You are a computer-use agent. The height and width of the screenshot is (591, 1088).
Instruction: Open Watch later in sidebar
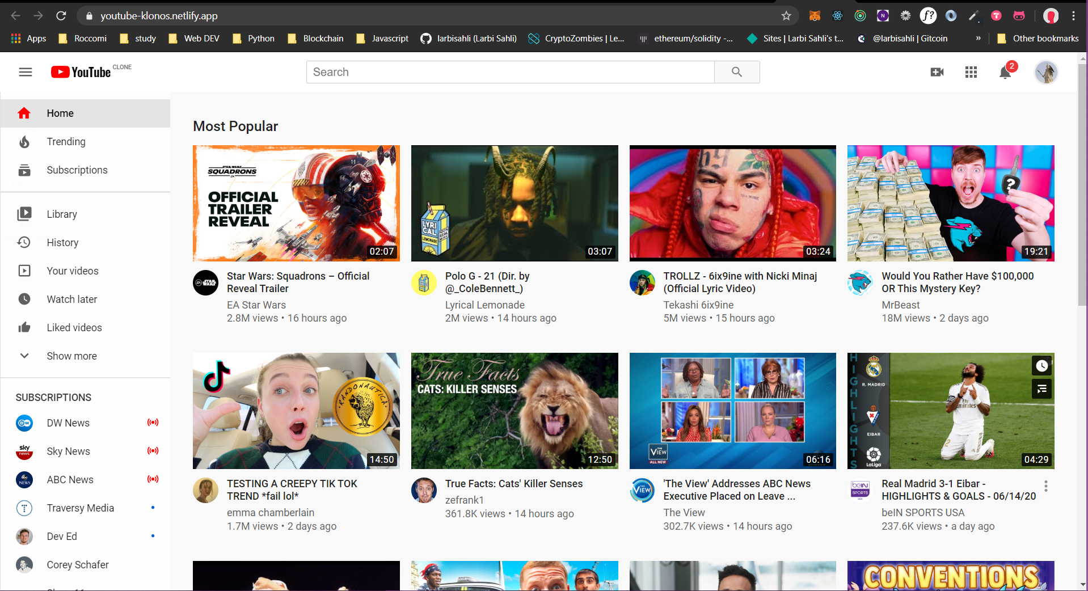tap(85, 299)
